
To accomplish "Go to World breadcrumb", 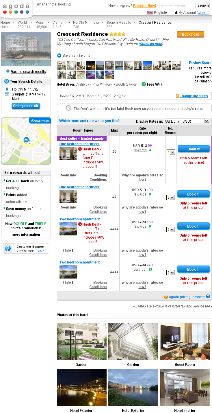I will tap(22, 23).
